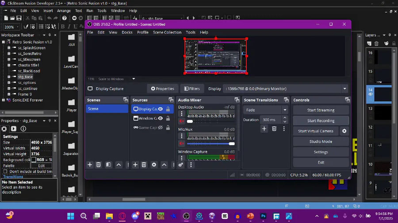
Task: Open Mic/Aux three-dot options
Action: (x=181, y=136)
